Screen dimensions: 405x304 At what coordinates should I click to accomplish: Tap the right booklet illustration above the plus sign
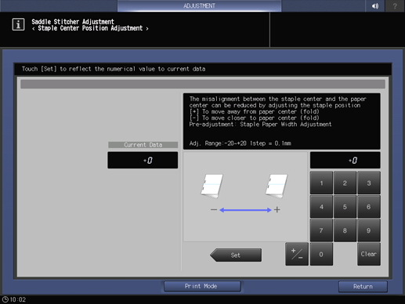click(x=277, y=186)
